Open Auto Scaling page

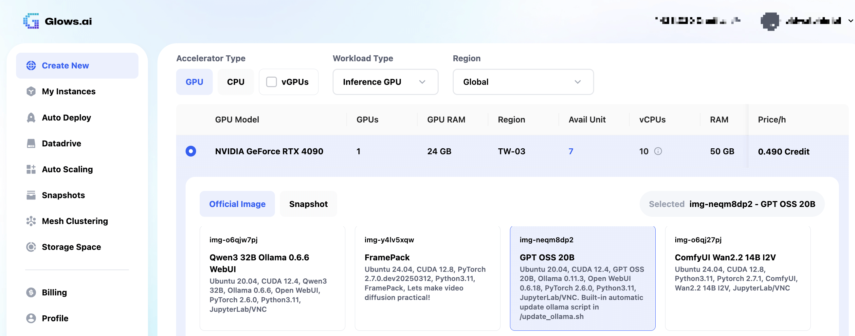tap(77, 169)
